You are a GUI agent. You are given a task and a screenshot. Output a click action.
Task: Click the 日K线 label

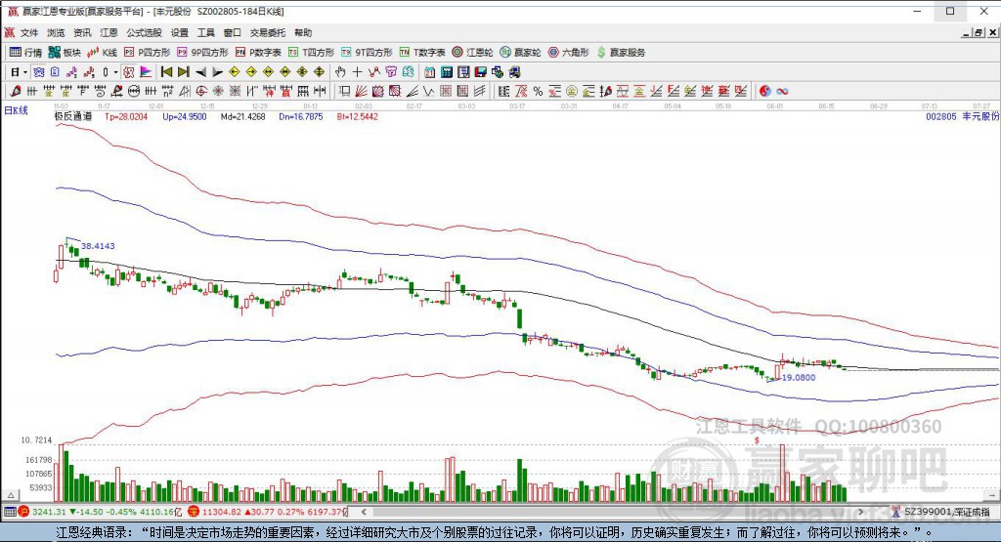click(16, 110)
